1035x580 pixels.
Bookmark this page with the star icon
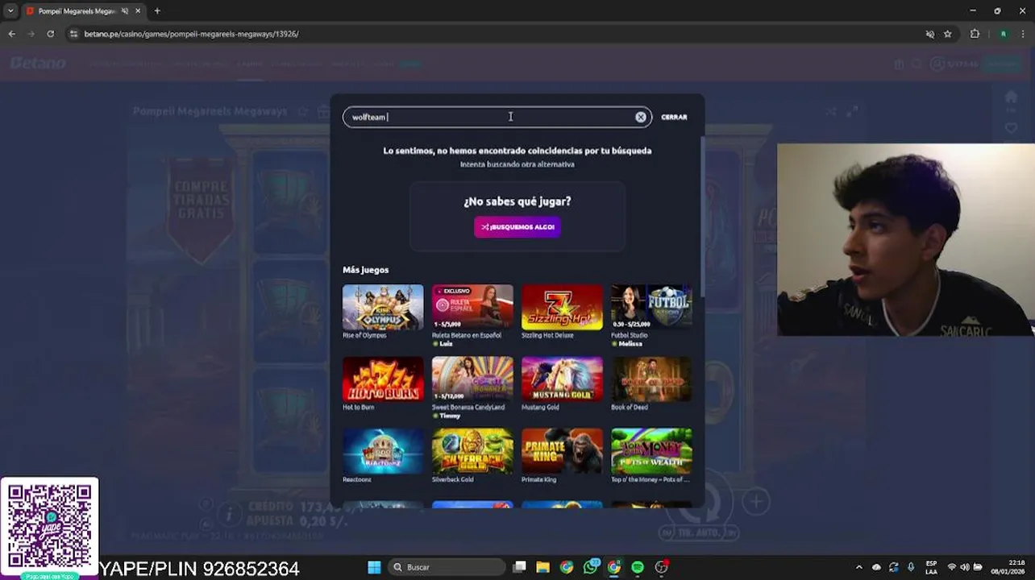coord(948,34)
